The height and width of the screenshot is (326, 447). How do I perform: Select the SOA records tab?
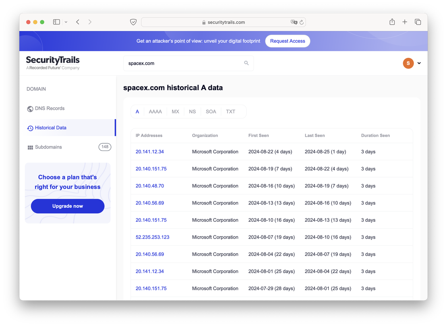(211, 111)
